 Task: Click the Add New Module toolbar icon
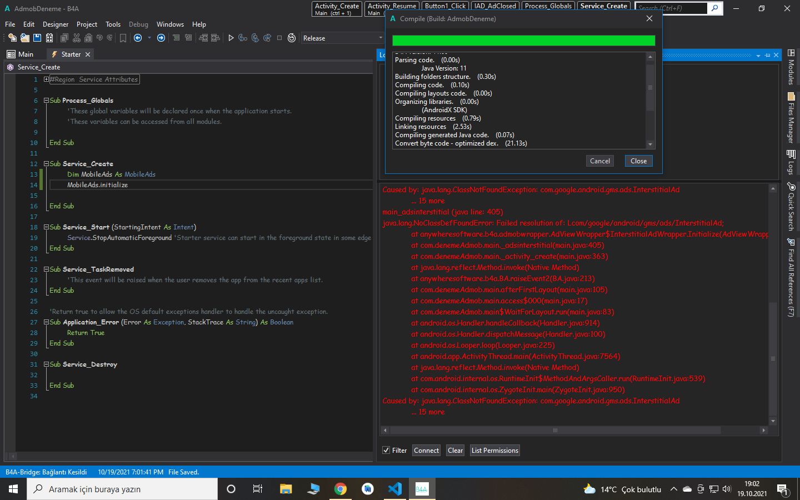pos(12,38)
